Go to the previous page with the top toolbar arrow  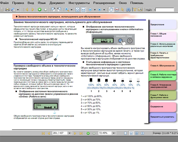(x=27, y=10)
